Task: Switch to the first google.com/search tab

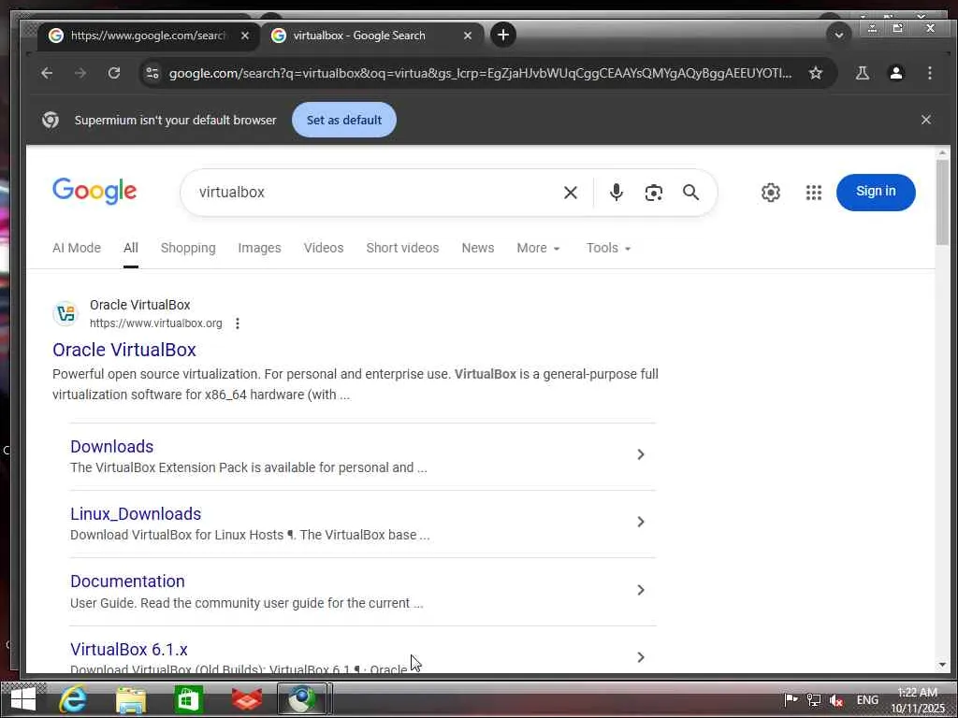Action: tap(147, 36)
